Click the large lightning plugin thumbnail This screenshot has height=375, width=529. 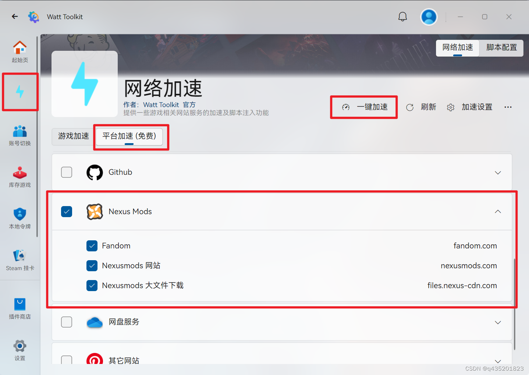[85, 84]
